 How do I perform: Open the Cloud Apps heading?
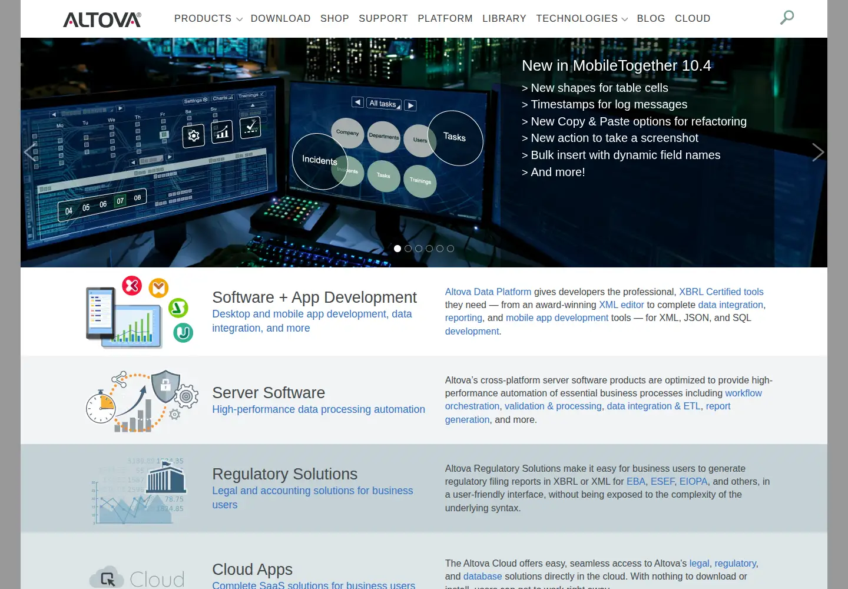coord(253,570)
